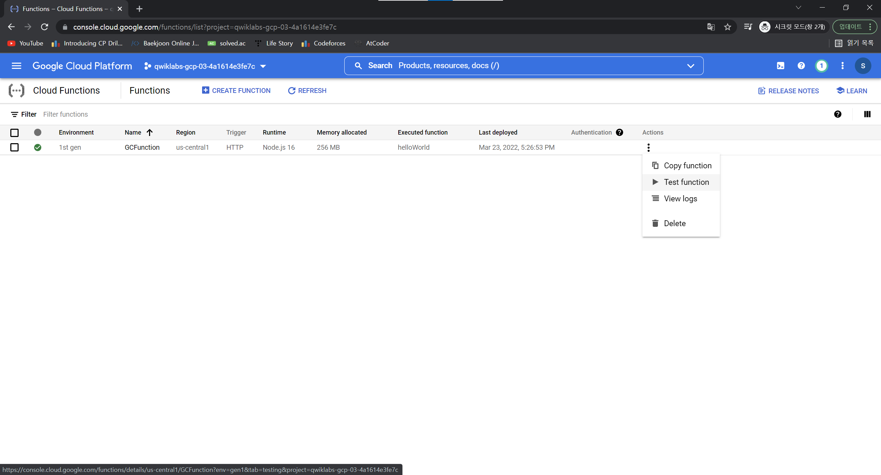Check the GCFunction row checkbox
This screenshot has height=475, width=881.
click(x=14, y=147)
